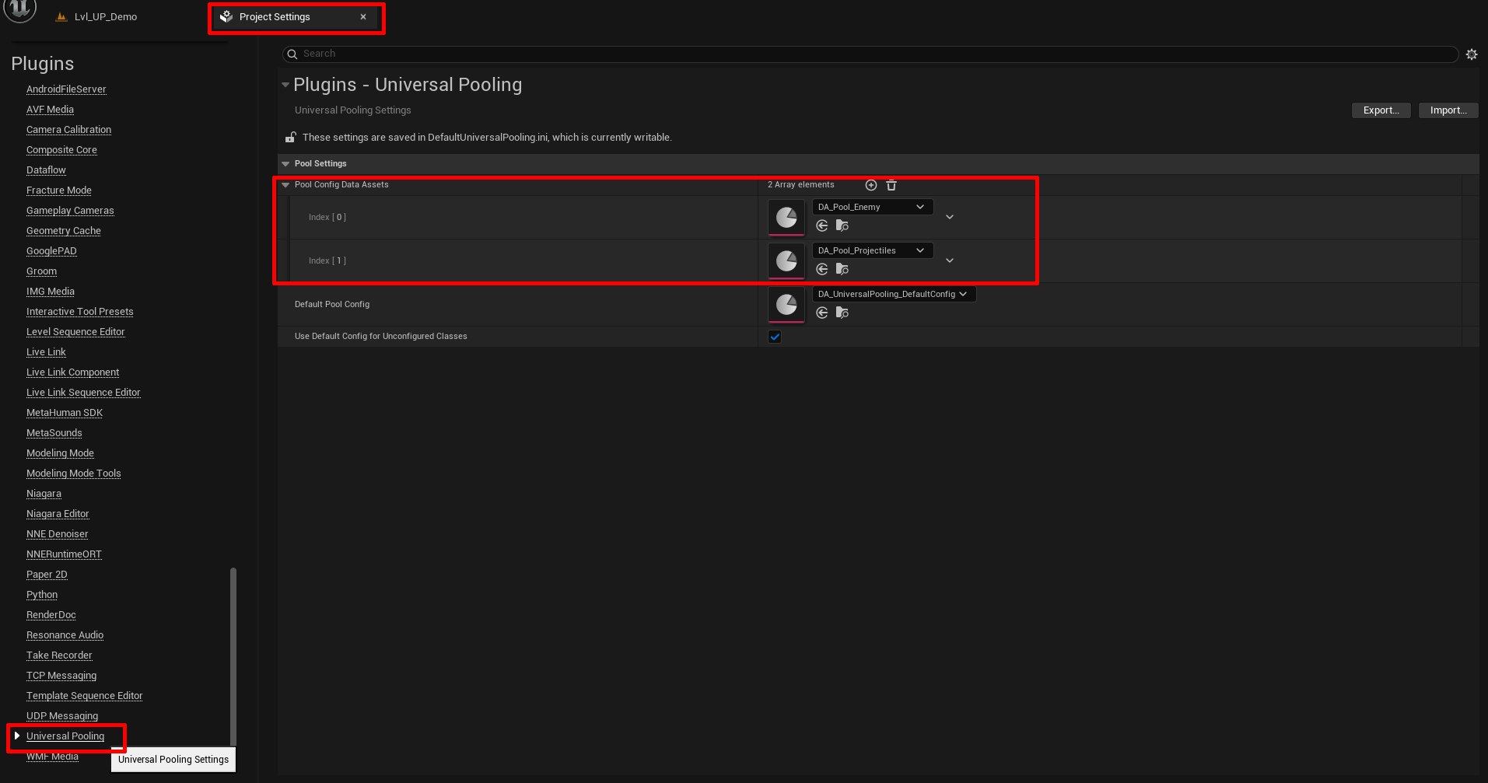
Task: Open the DA_Pool_Enemy asset dropdown
Action: pyautogui.click(x=872, y=207)
